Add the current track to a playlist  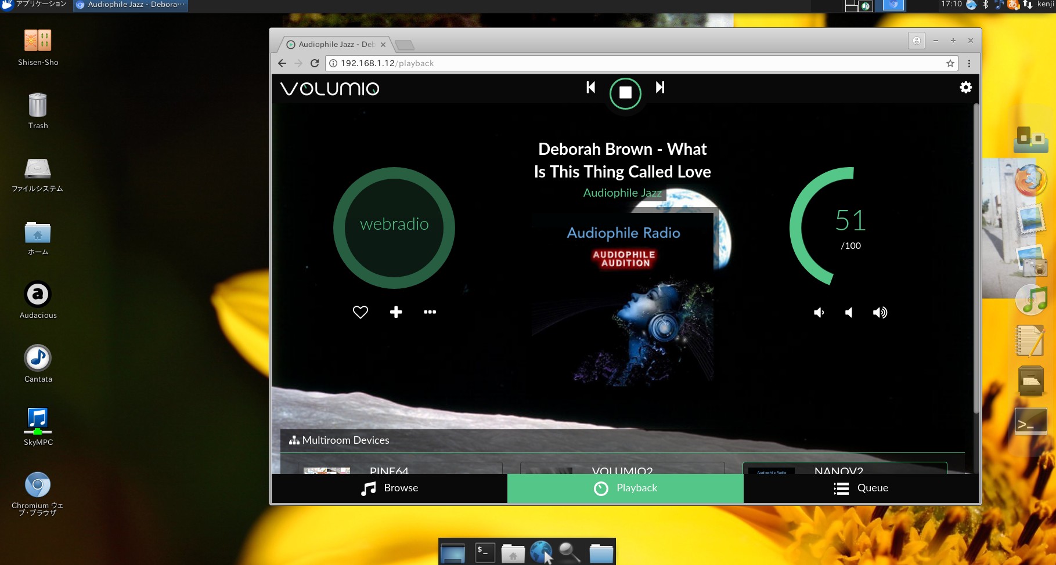pyautogui.click(x=395, y=312)
